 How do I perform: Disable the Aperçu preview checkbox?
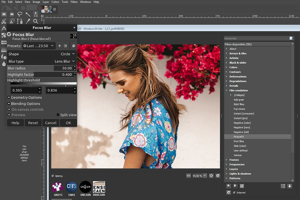click(52, 176)
